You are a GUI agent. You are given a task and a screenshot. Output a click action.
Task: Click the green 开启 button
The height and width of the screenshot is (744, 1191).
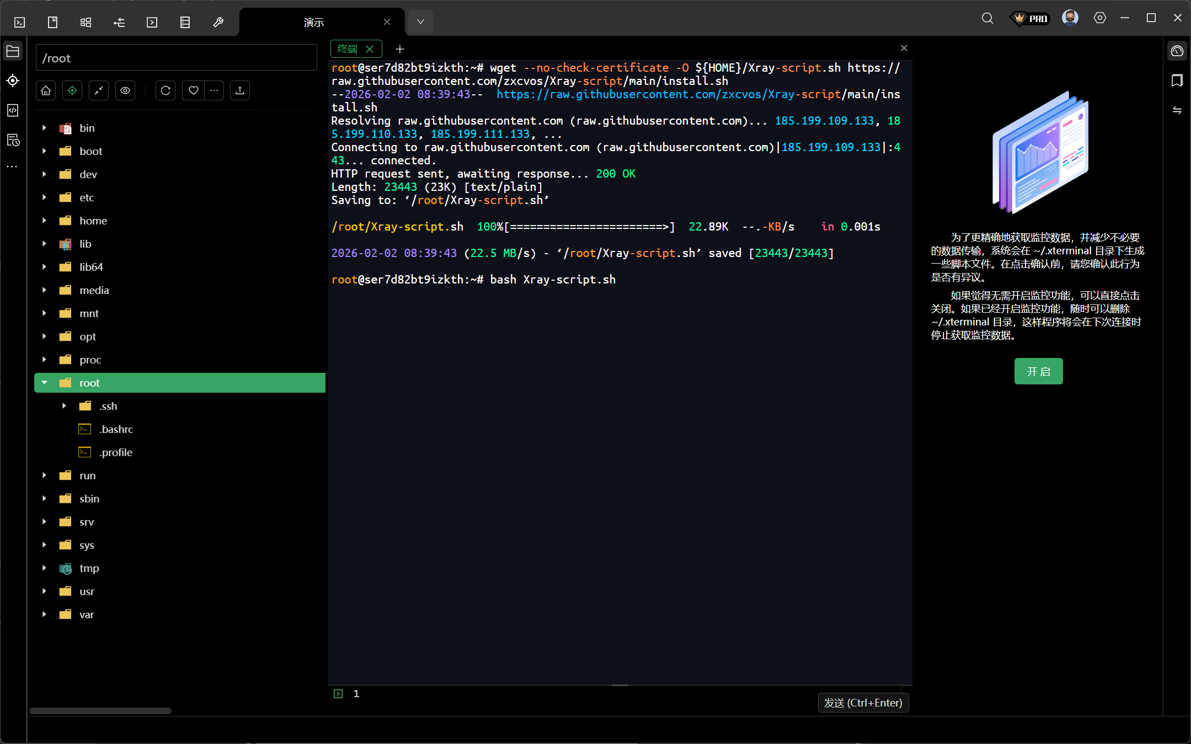pyautogui.click(x=1038, y=371)
